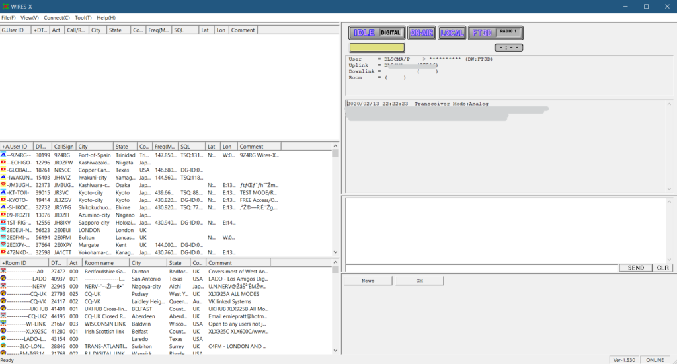The height and width of the screenshot is (364, 677).
Task: Click the icon for -JM3UGH.. node
Action: pos(3,185)
